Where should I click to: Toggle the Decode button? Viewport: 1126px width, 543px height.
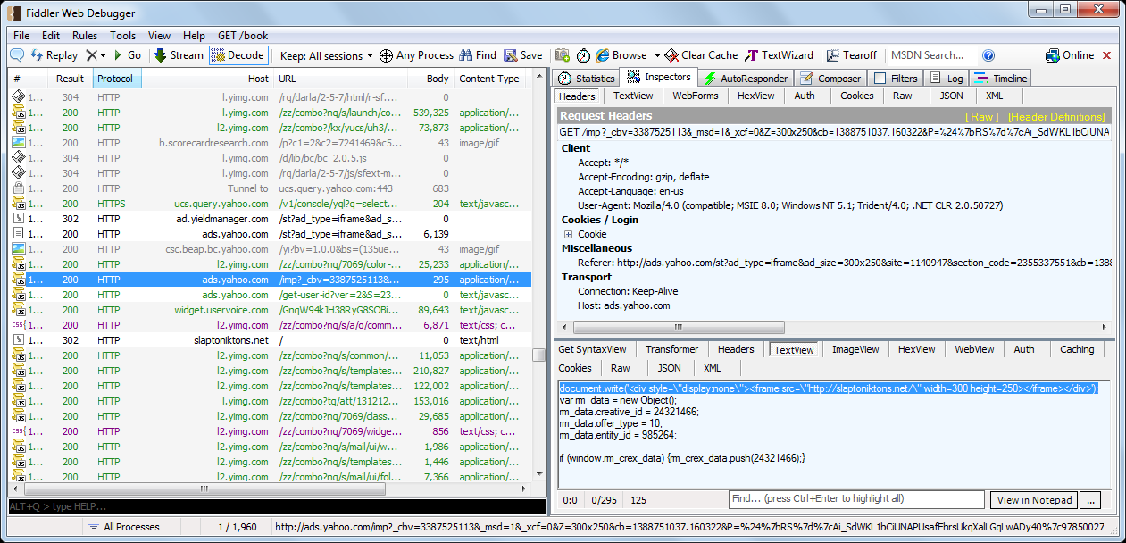tap(238, 55)
